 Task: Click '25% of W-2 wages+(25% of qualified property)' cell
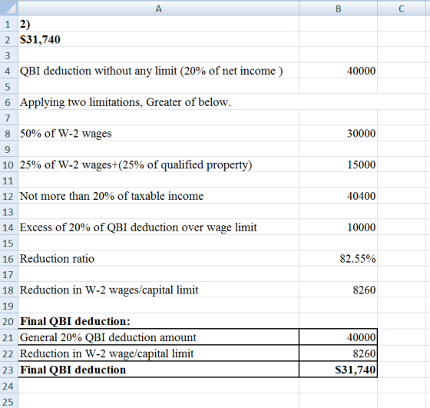[x=158, y=164]
